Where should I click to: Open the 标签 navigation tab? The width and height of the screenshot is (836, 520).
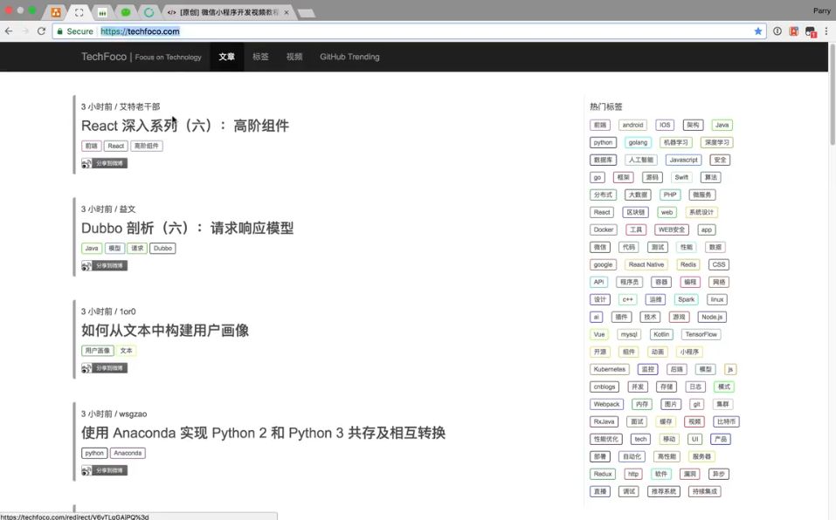click(260, 57)
